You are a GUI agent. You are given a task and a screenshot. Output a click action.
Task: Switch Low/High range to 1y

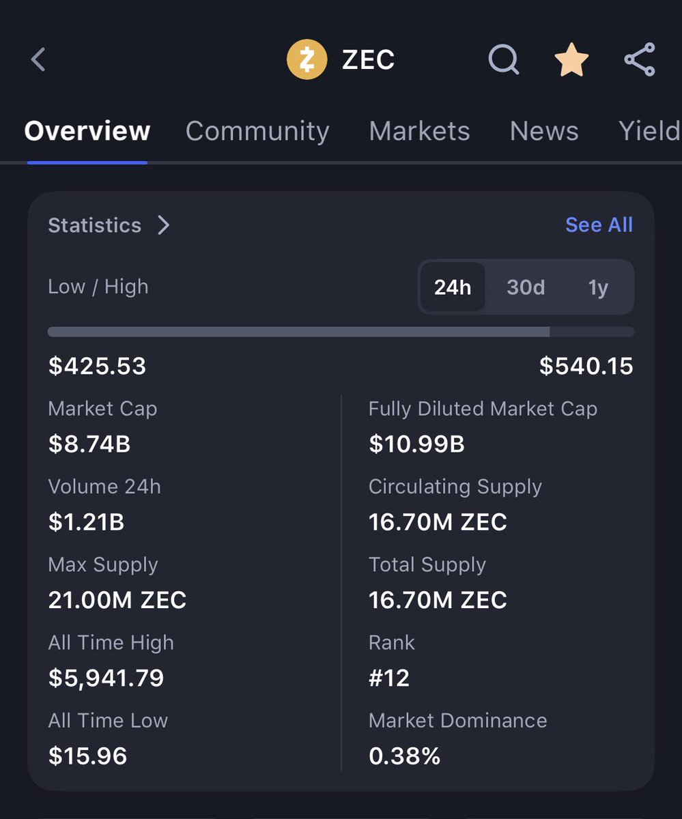click(x=598, y=287)
